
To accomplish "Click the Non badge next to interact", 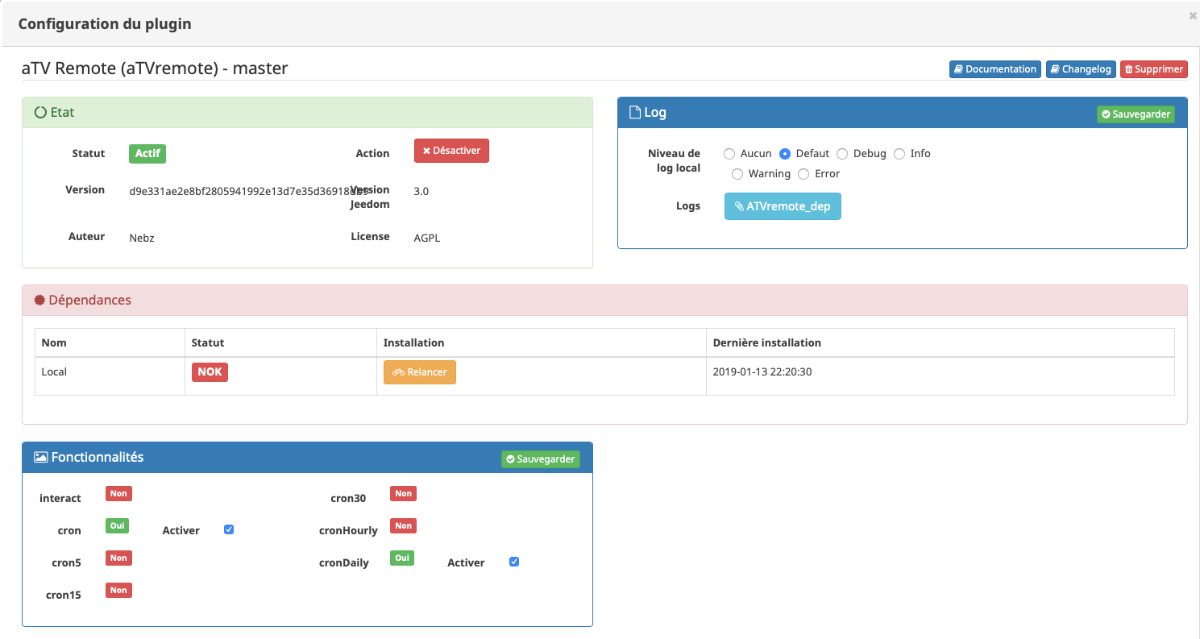I will point(118,493).
